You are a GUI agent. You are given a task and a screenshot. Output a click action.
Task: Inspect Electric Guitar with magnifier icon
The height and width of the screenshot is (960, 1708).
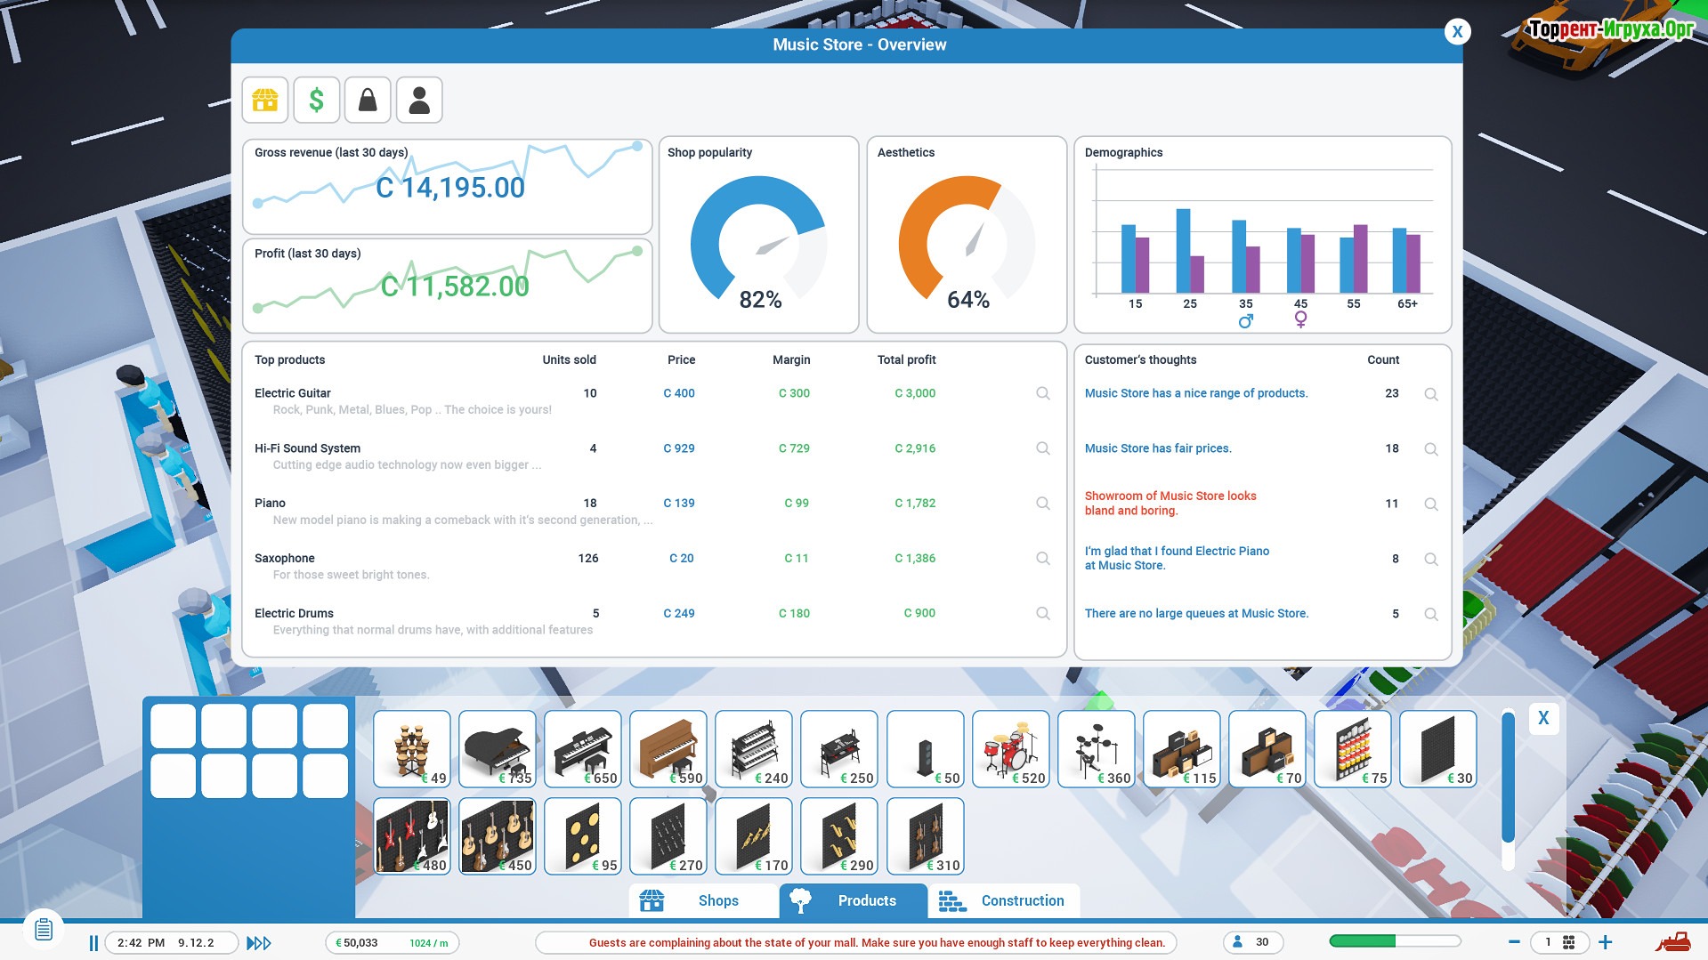click(1042, 393)
